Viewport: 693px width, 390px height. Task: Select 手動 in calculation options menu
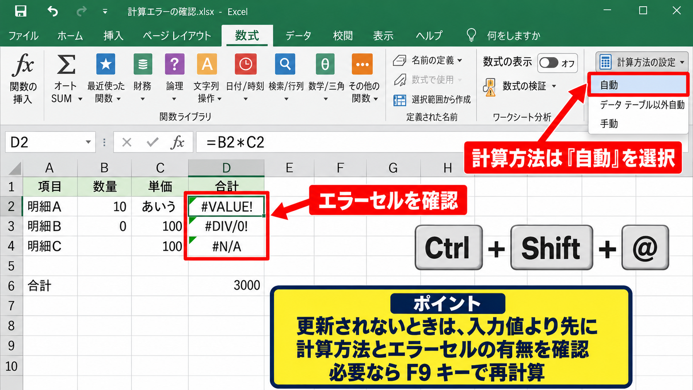click(x=638, y=124)
